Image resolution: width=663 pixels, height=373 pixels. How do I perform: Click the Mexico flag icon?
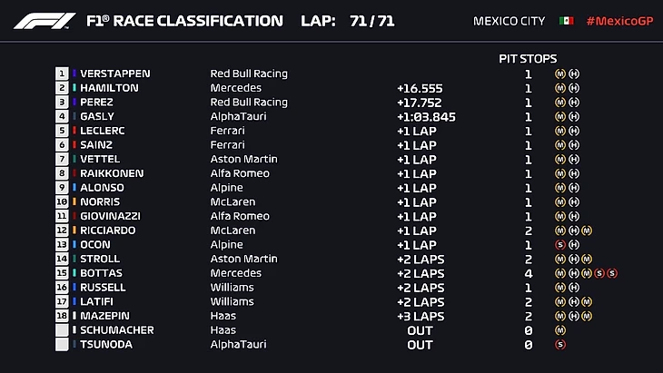pos(567,21)
